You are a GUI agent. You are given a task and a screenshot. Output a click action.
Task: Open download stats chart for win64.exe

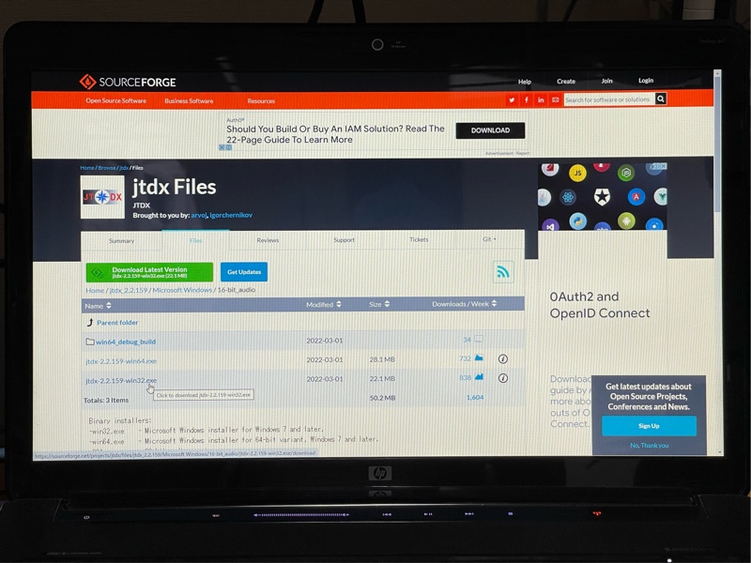[x=479, y=358]
